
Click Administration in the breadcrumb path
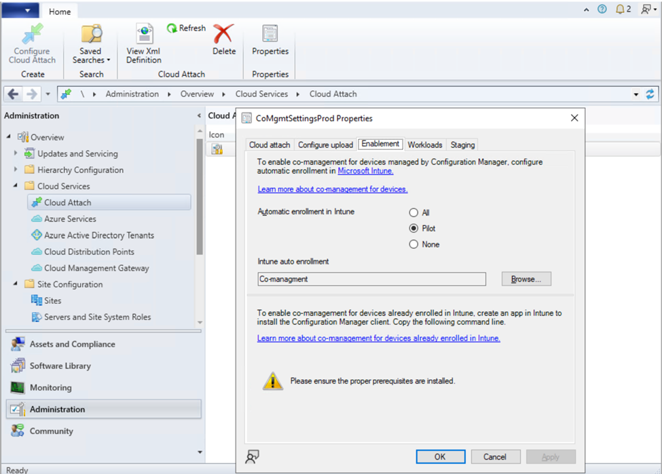point(132,94)
